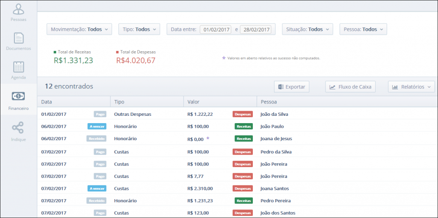This screenshot has height=218, width=438.
Task: Open the Tipo filter dropdown
Action: click(x=139, y=29)
